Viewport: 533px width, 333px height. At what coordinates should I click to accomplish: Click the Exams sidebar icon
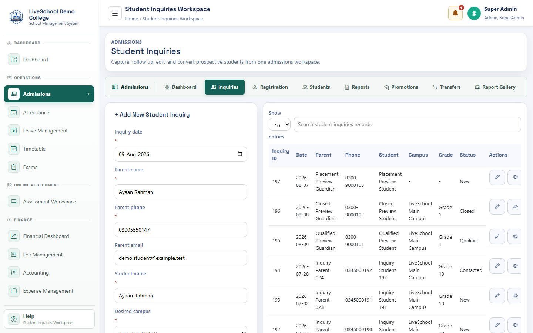(14, 167)
